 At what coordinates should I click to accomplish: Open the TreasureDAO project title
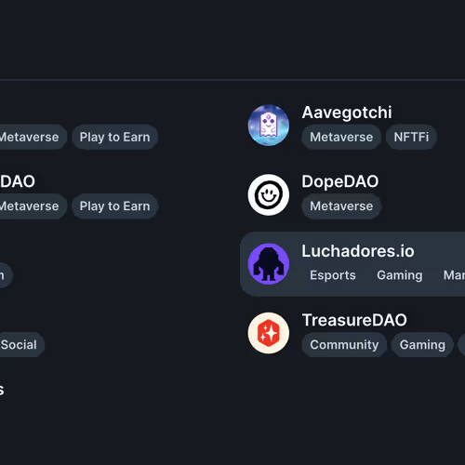pyautogui.click(x=354, y=320)
